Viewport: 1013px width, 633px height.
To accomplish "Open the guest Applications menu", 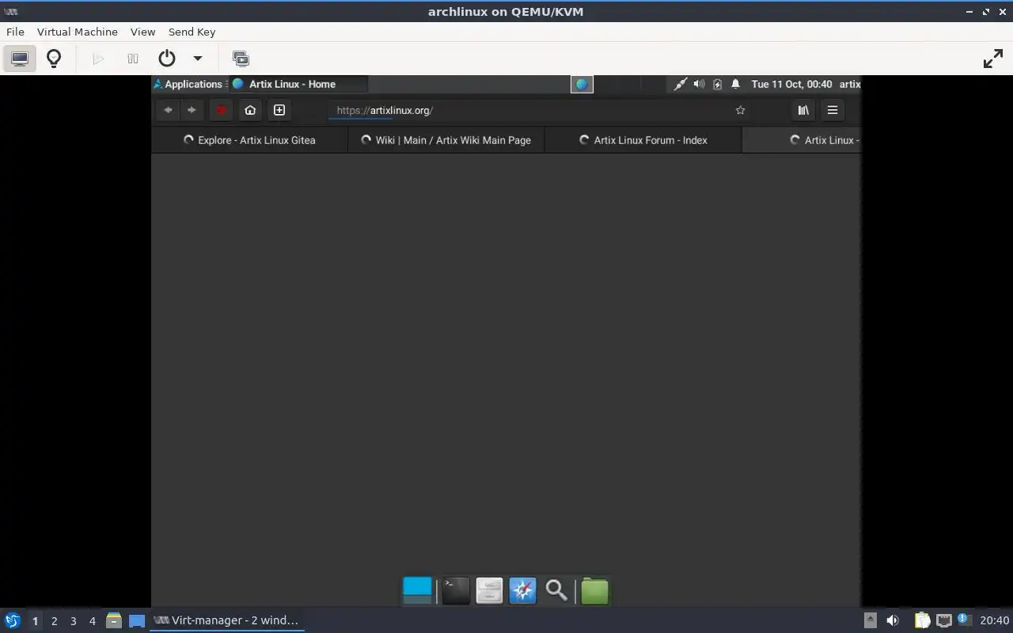I will coord(188,84).
